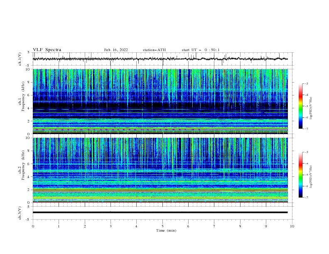Select the date text "Feb. 16, 2022"
This screenshot has height=254, width=329.
116,50
